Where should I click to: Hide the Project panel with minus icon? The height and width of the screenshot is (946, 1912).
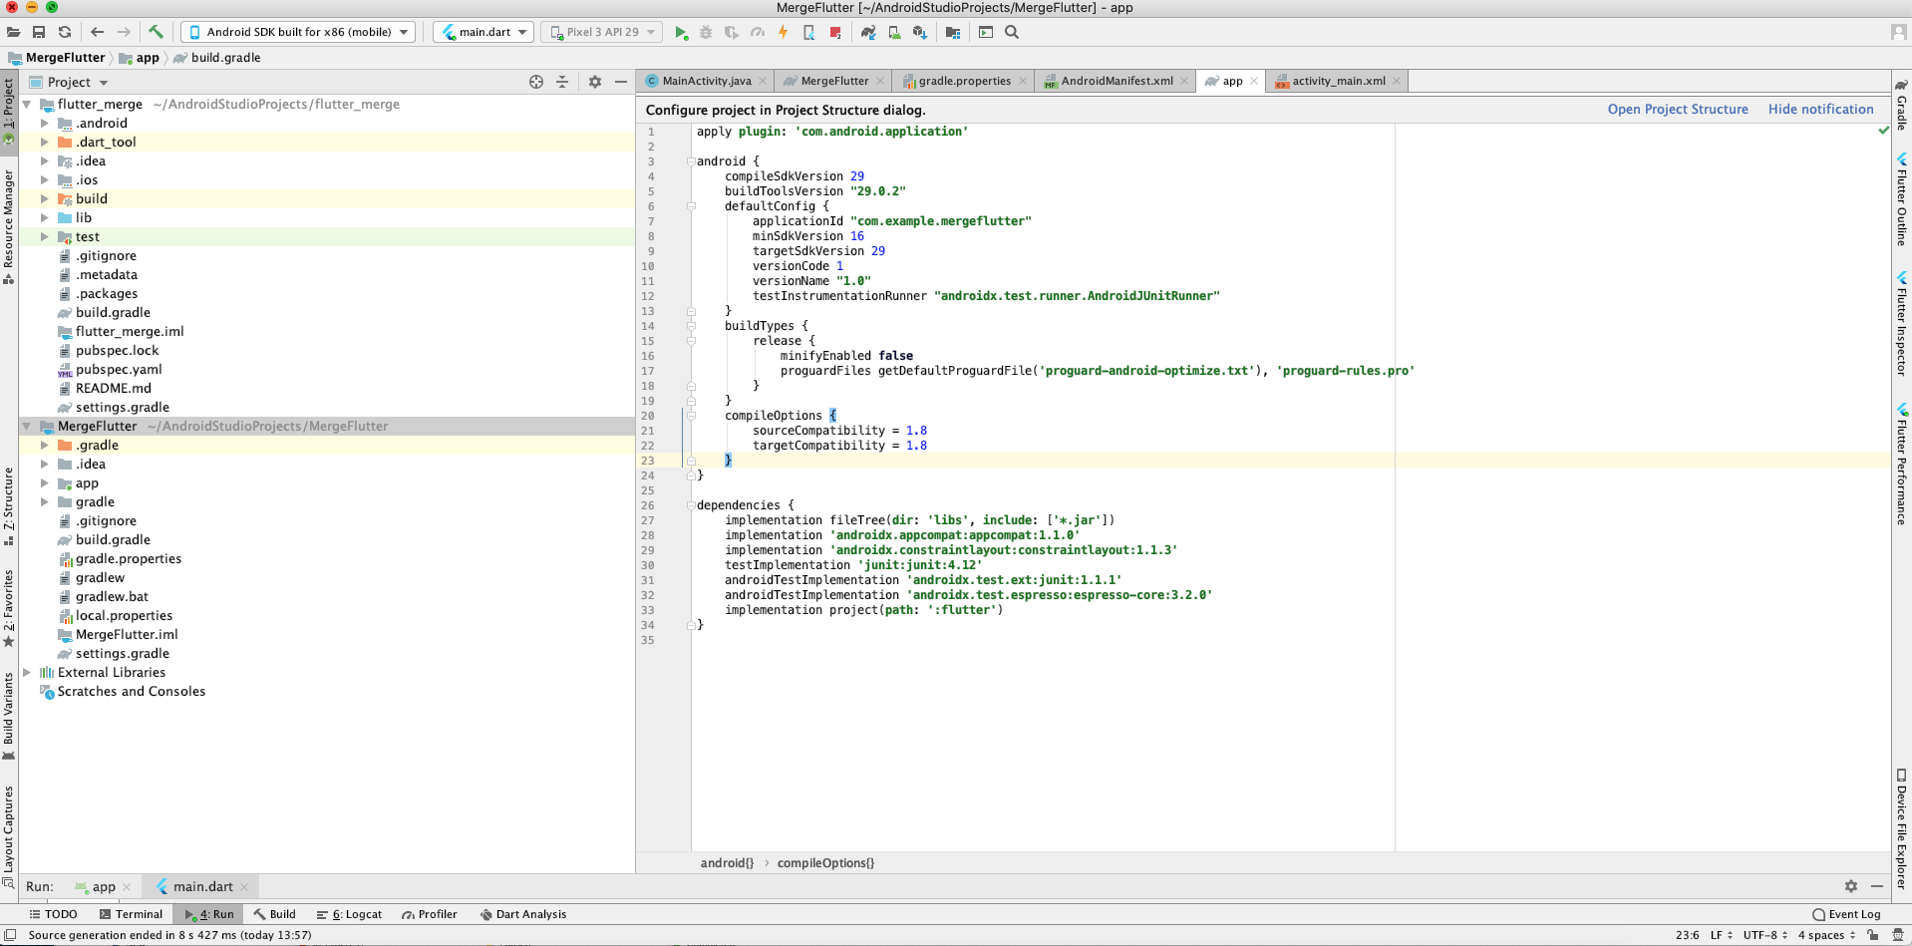coord(621,82)
